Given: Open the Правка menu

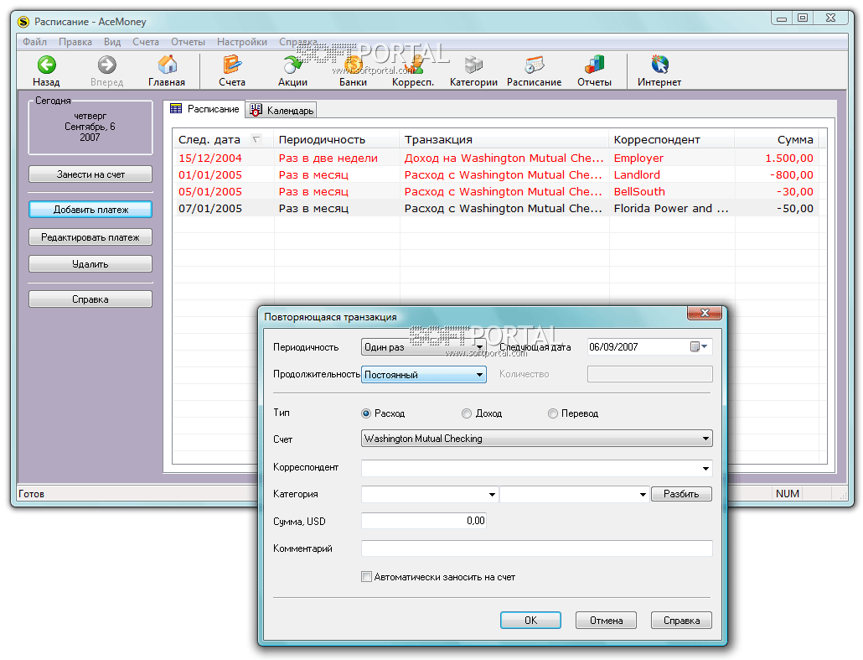Looking at the screenshot, I should (x=75, y=42).
